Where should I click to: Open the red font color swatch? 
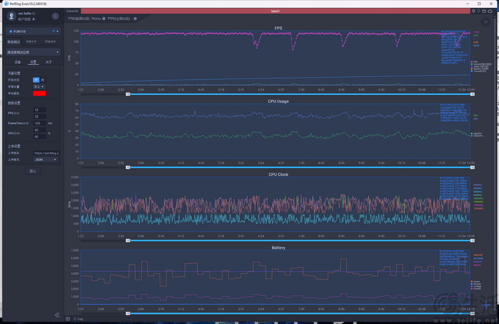click(39, 94)
